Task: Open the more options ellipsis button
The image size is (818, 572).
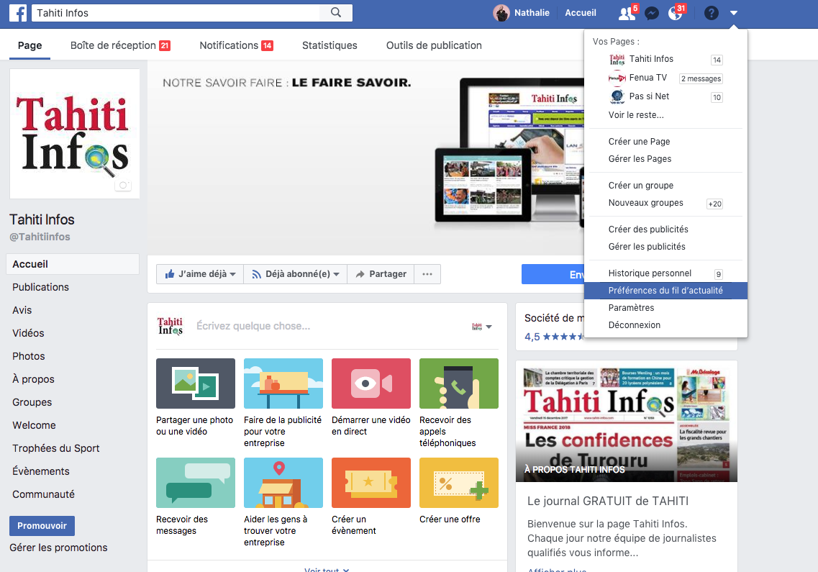Action: coord(427,274)
